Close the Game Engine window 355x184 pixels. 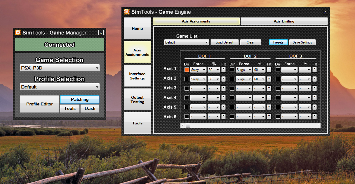click(x=325, y=12)
